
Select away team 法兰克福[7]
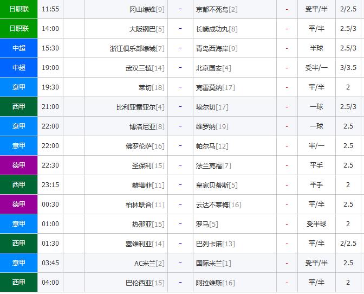coord(213,165)
